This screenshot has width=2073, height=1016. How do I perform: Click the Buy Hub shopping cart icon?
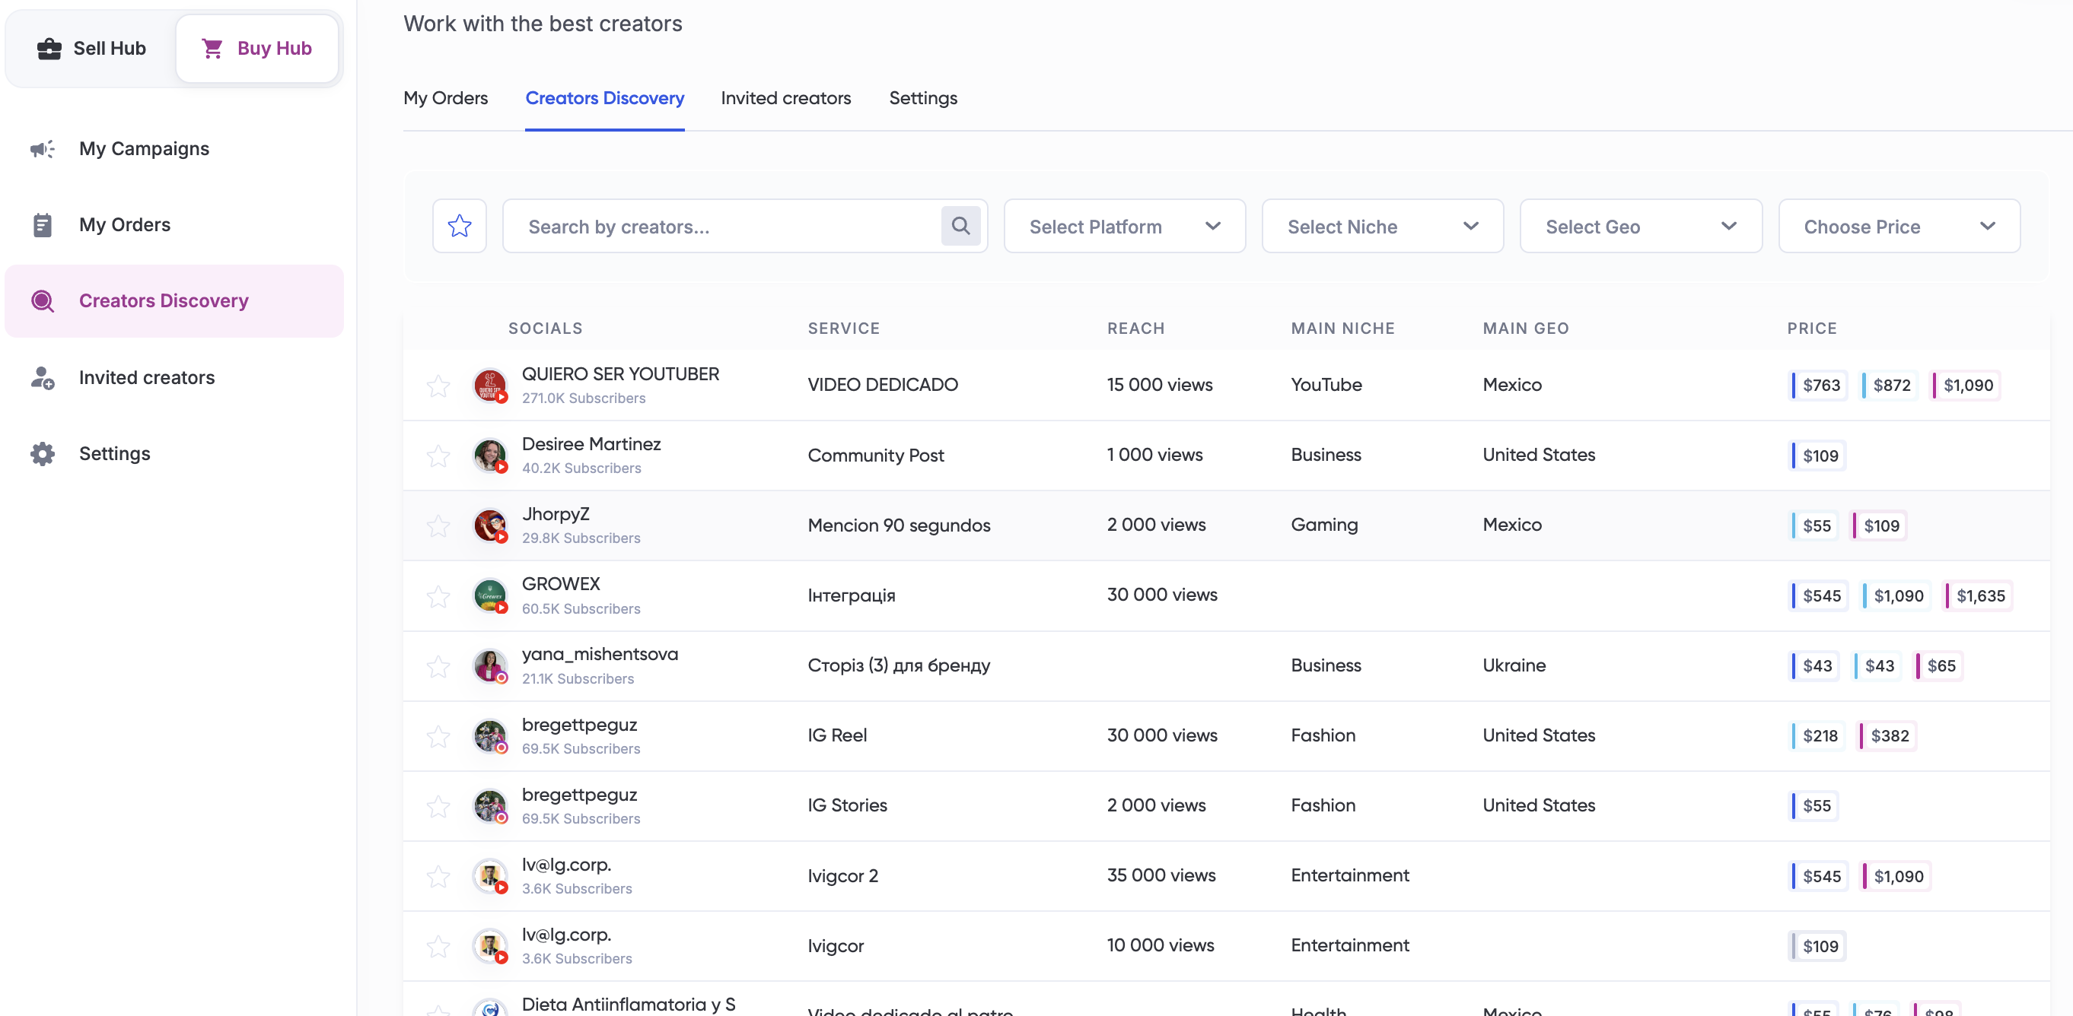tap(212, 48)
